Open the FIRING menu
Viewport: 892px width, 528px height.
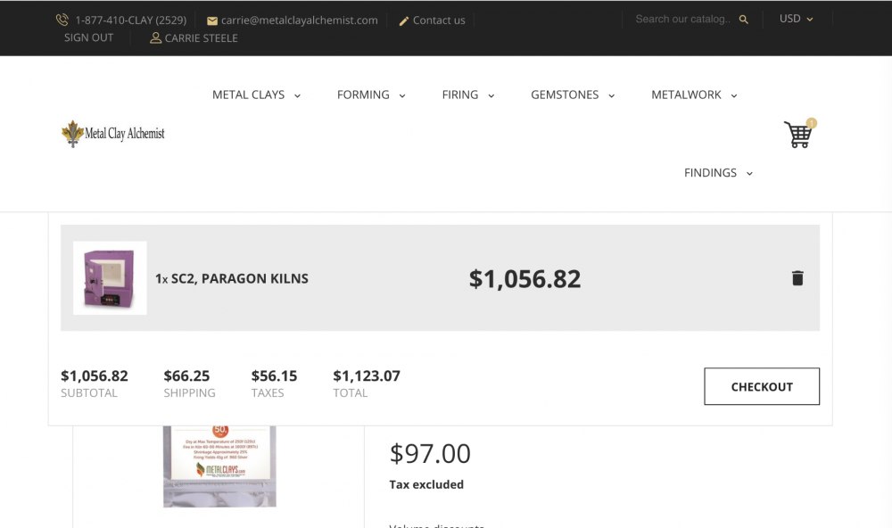pyautogui.click(x=460, y=95)
